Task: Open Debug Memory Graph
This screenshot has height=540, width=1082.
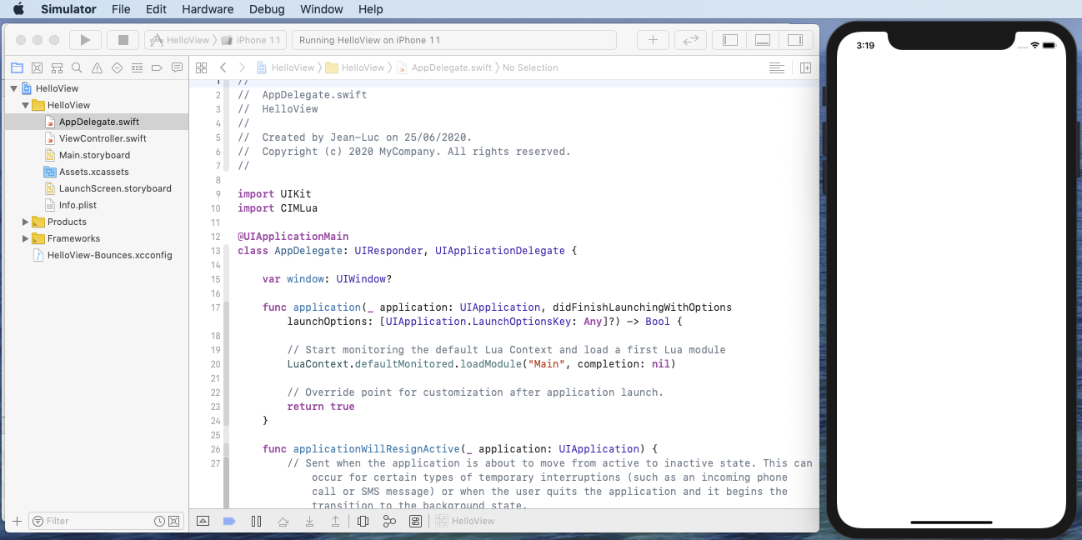Action: point(389,521)
